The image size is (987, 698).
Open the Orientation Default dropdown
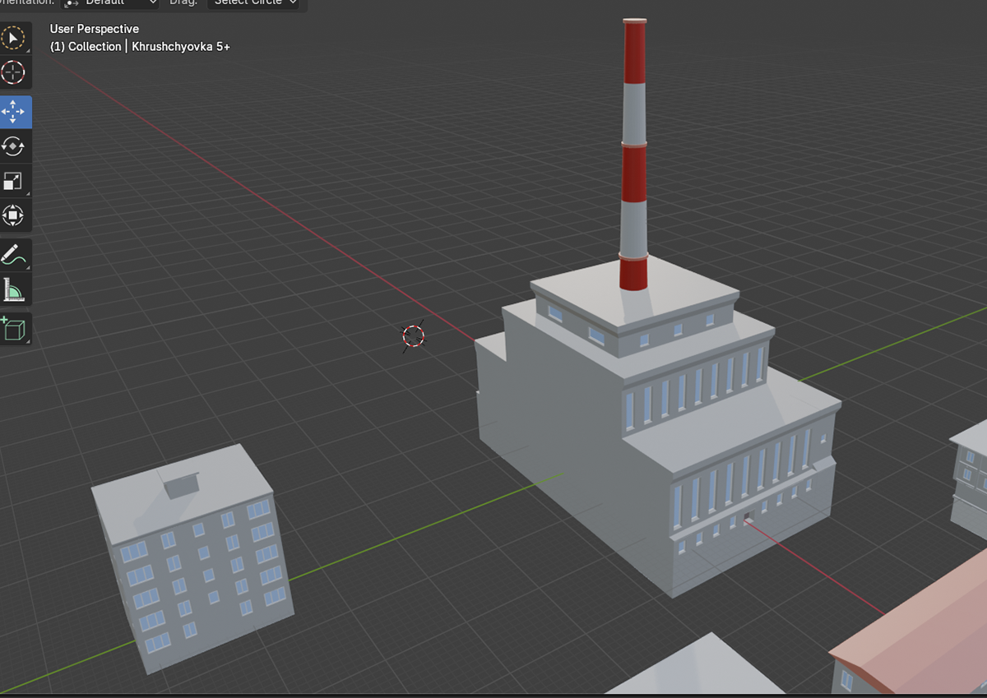pos(110,3)
